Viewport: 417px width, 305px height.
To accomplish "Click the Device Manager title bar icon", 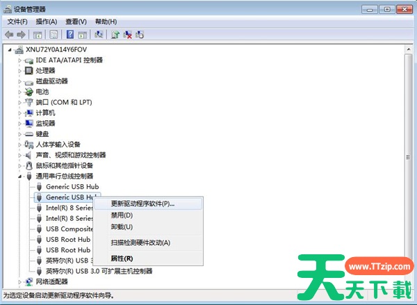I will [8, 9].
